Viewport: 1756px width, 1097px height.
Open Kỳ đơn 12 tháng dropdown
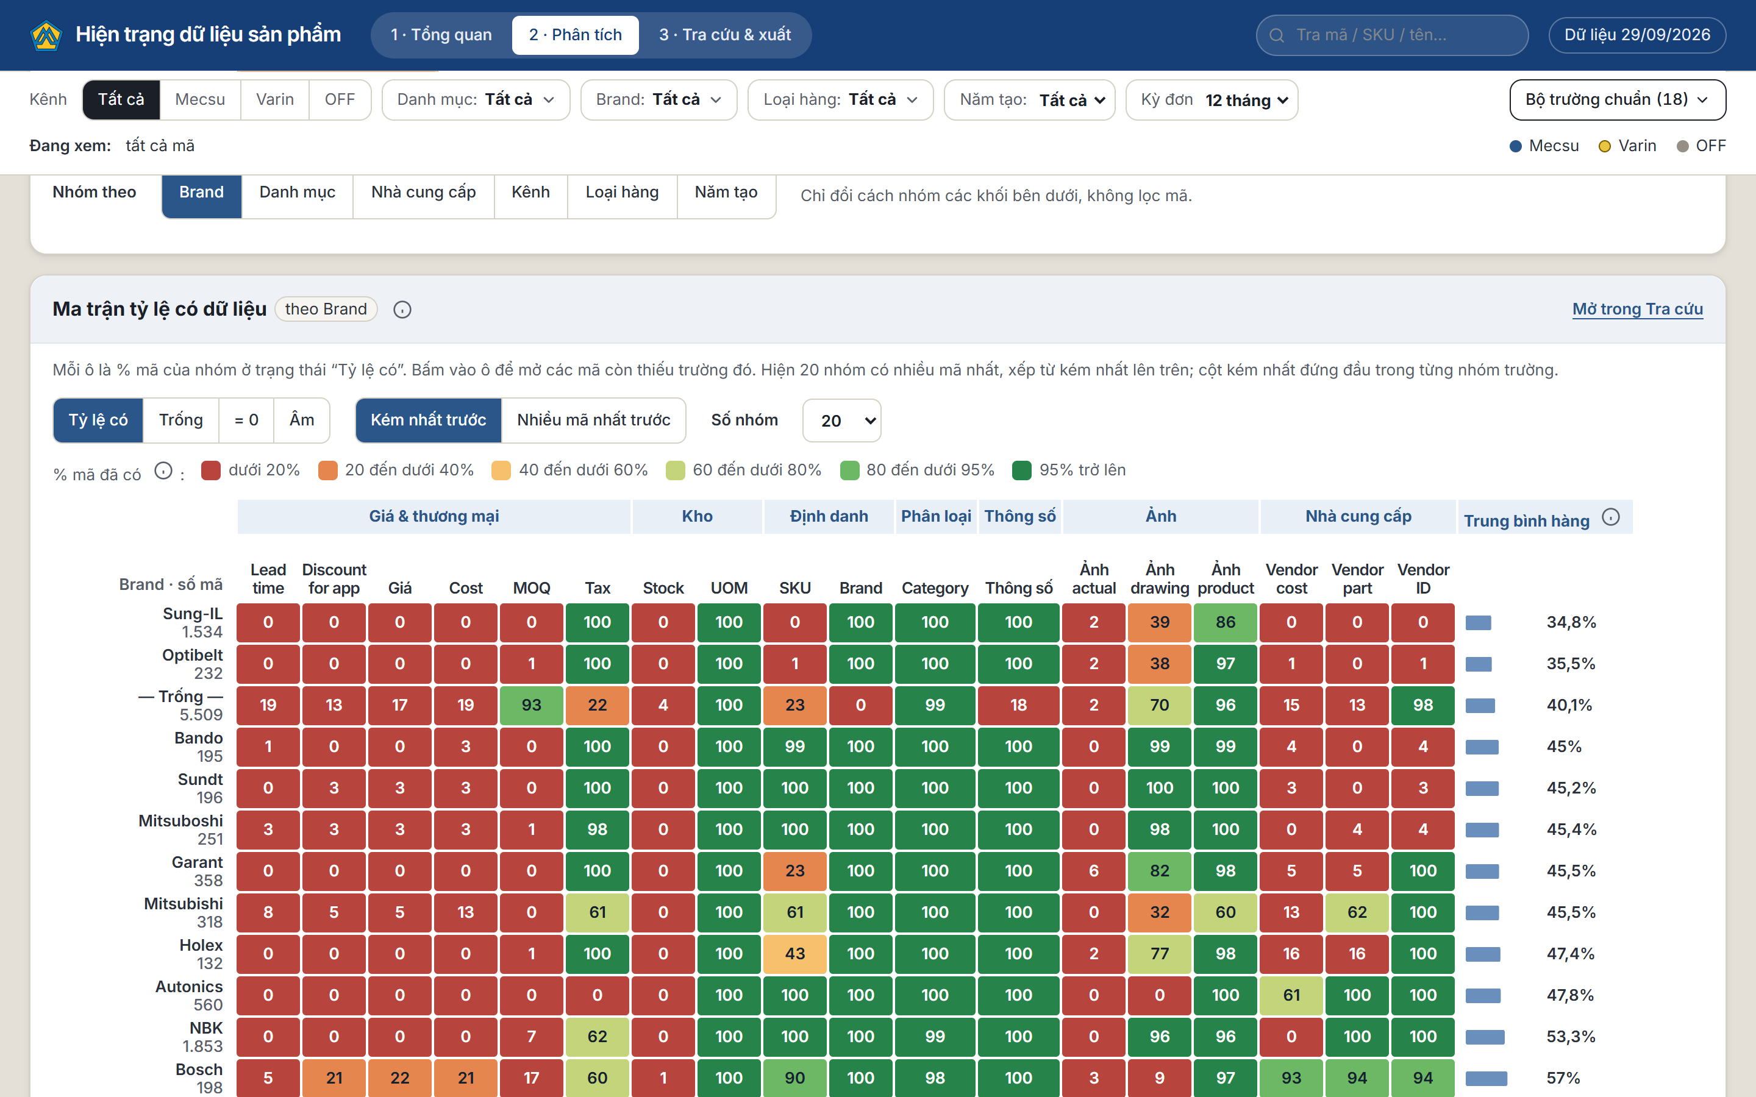click(1212, 99)
